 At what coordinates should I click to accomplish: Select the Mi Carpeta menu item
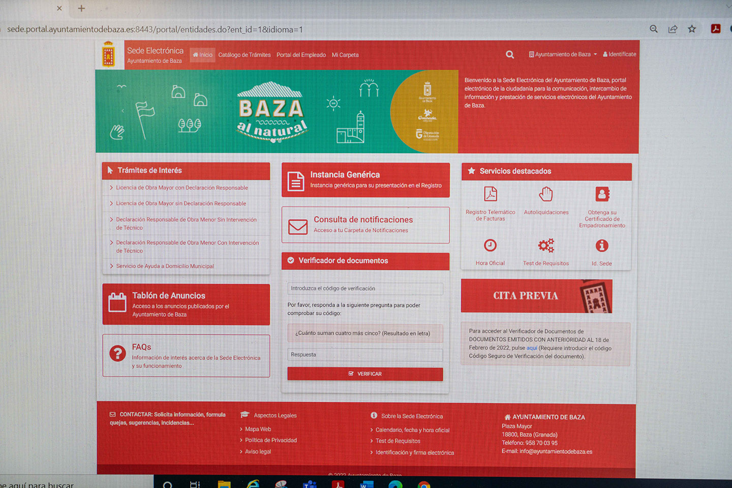(345, 55)
